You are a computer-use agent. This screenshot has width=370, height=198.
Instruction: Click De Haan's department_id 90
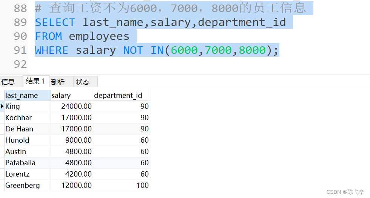(122, 129)
